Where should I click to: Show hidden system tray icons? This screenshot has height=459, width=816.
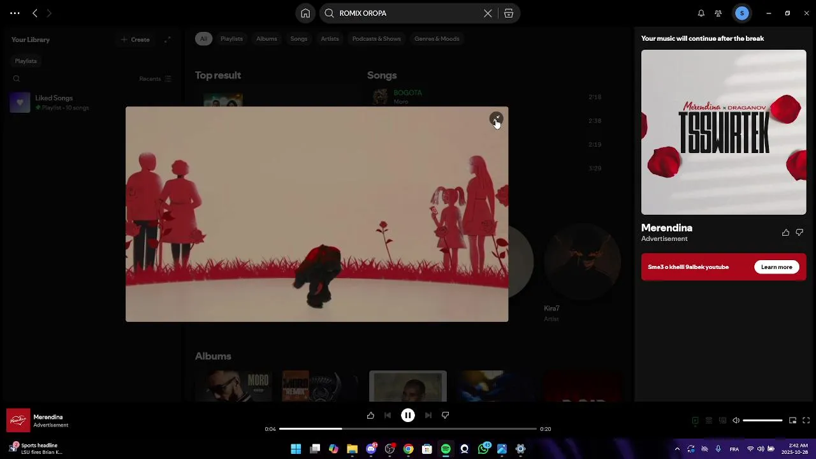677,449
